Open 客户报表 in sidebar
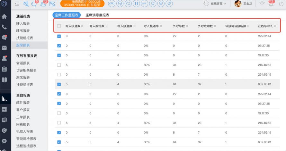This screenshot has width=286, height=151. 23,110
